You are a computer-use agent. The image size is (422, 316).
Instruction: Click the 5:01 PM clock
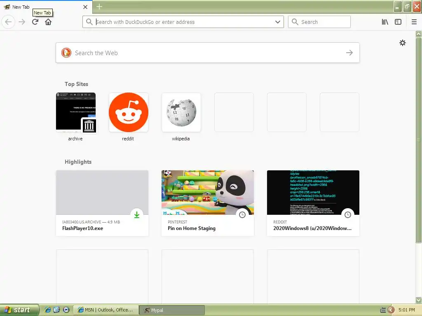click(x=406, y=310)
